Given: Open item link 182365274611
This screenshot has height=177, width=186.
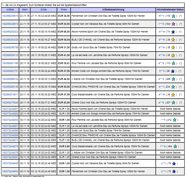Looking at the screenshot, I should 10,94.
